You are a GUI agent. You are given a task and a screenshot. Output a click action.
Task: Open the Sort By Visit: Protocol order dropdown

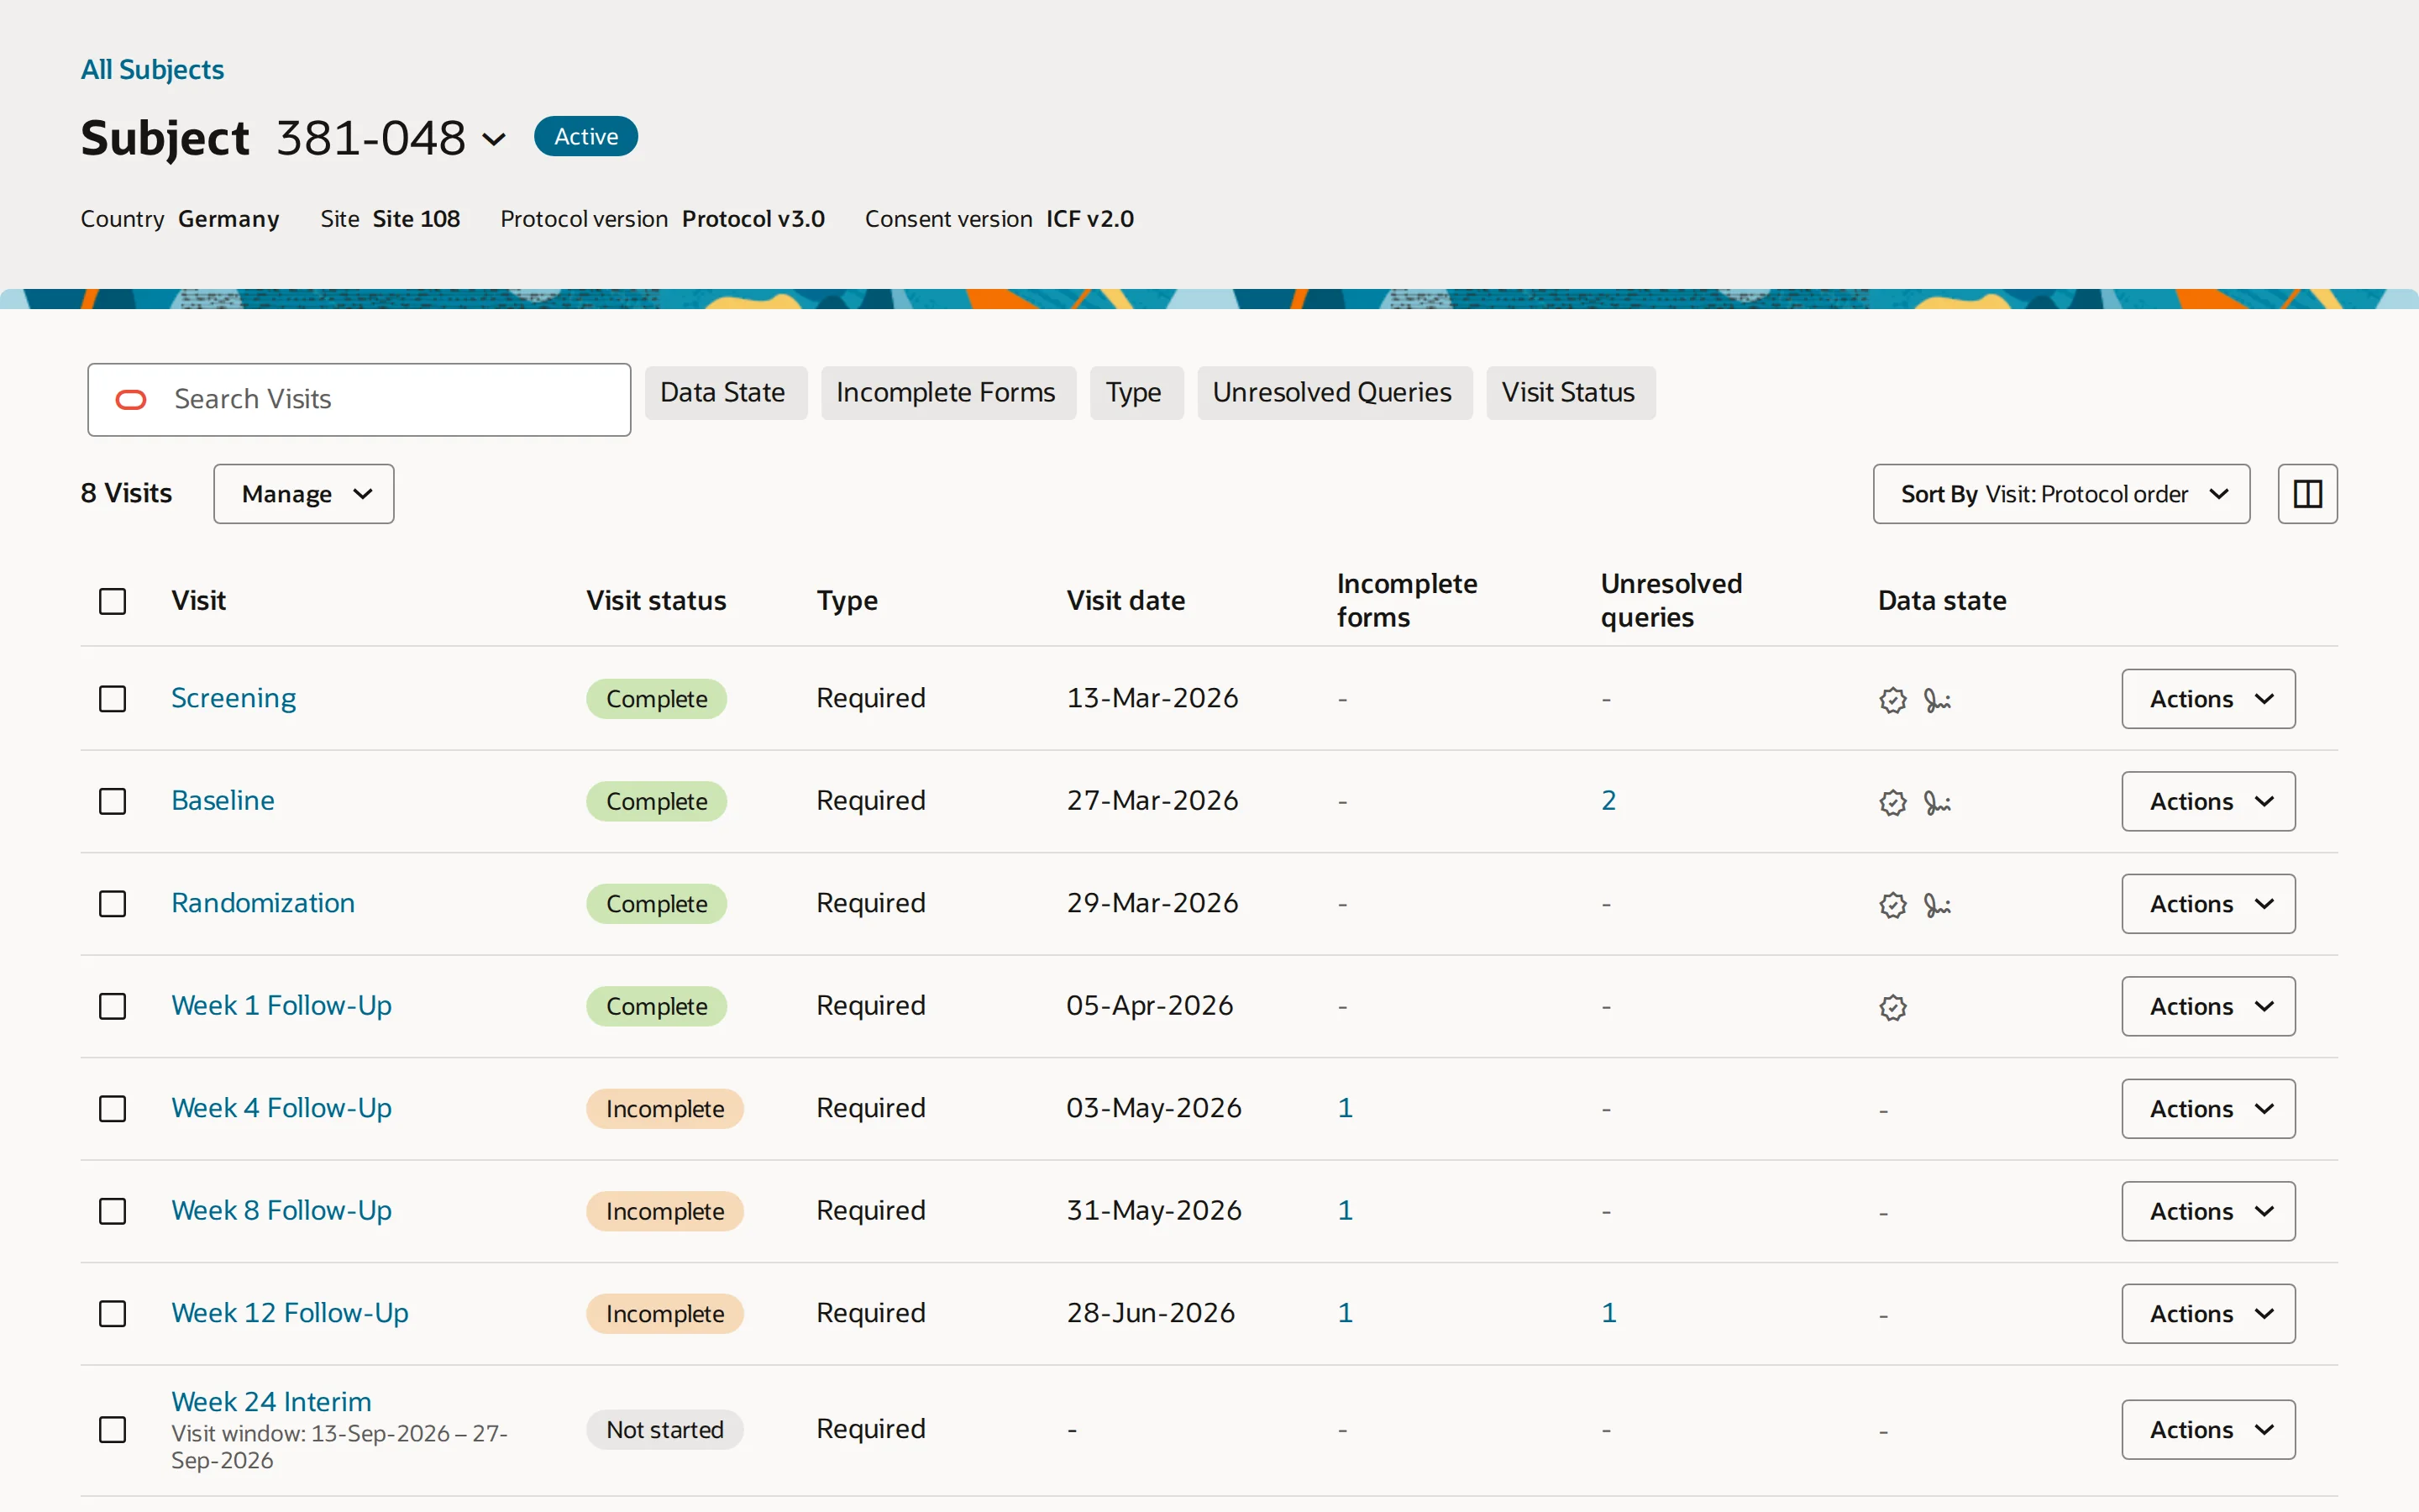pos(2061,494)
